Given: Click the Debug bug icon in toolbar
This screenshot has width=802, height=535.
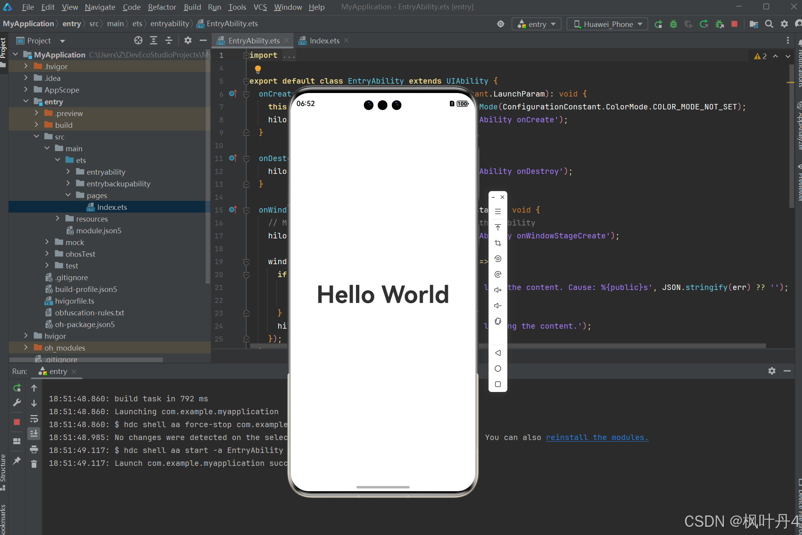Looking at the screenshot, I should pos(673,24).
